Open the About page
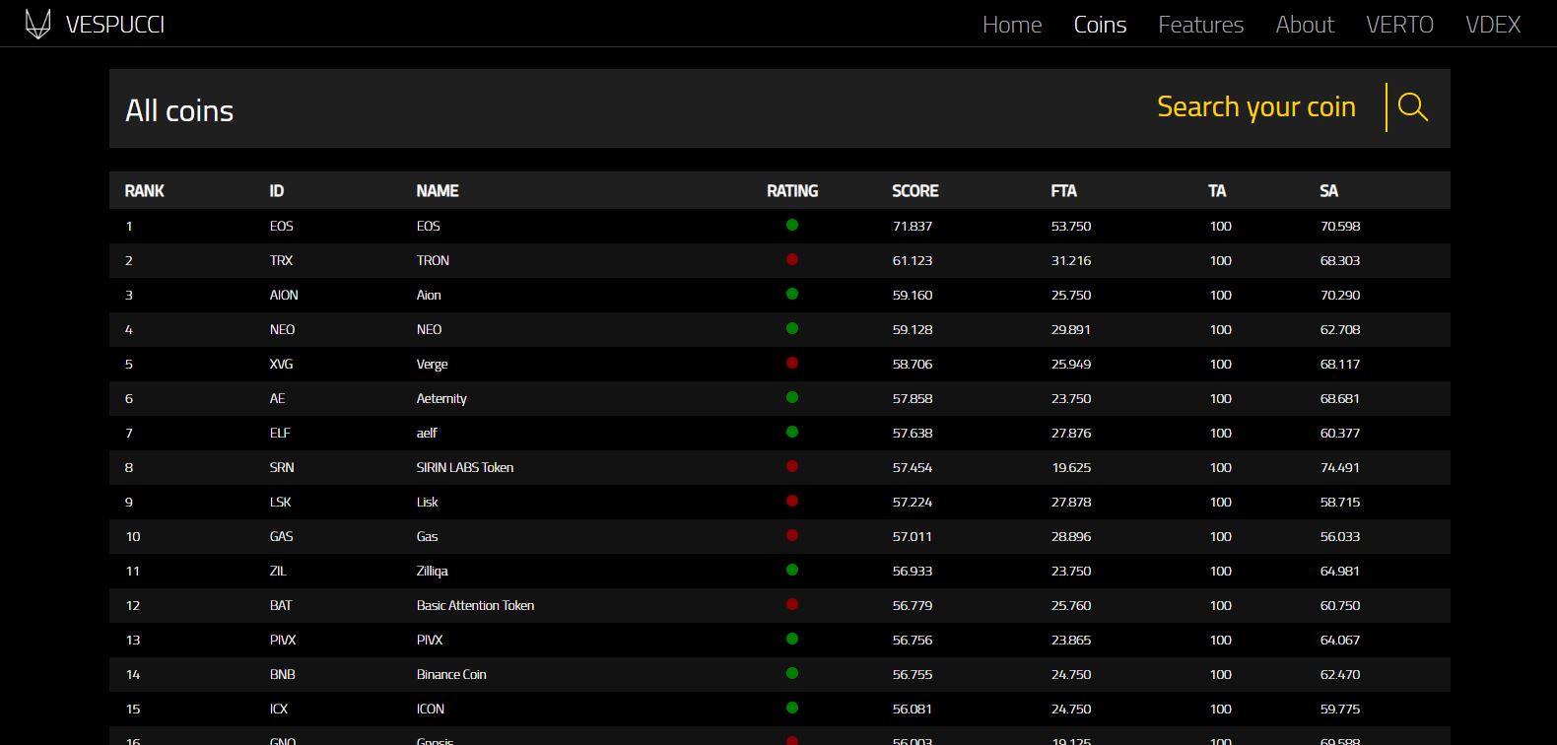Image resolution: width=1557 pixels, height=745 pixels. point(1305,25)
